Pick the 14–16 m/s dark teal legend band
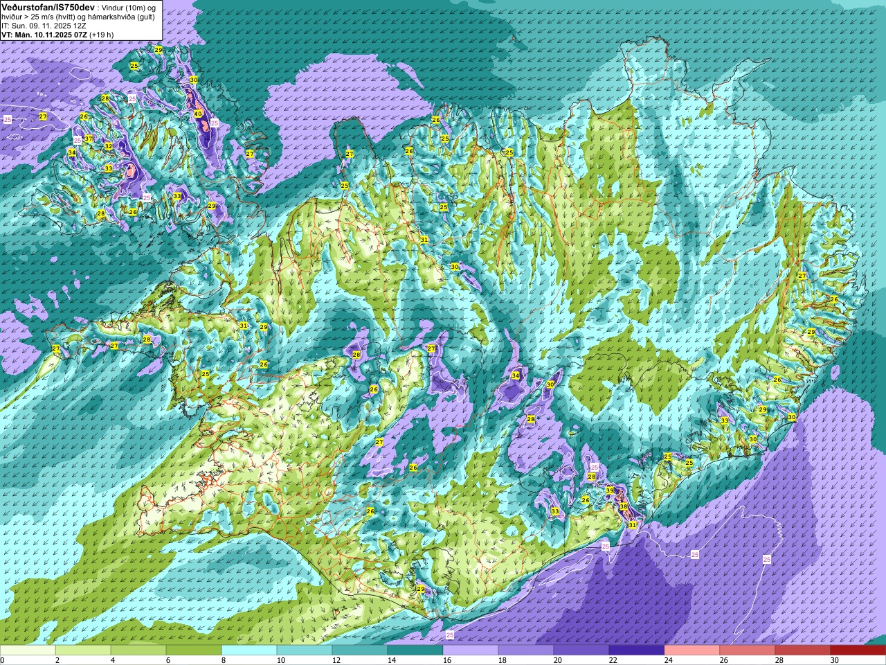The height and width of the screenshot is (665, 886). pos(415,650)
